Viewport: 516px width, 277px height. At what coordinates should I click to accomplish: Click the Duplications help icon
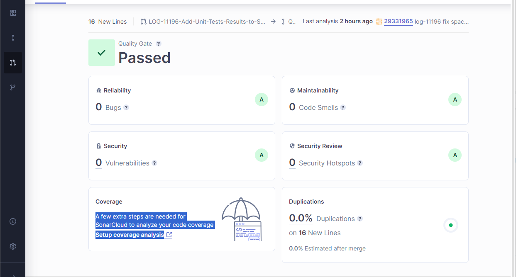click(x=360, y=219)
